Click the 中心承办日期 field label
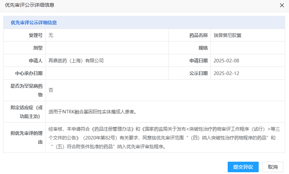This screenshot has height=174, width=289. tap(29, 73)
